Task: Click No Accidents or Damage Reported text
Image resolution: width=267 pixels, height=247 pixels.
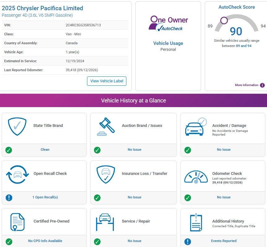Action: [230, 133]
